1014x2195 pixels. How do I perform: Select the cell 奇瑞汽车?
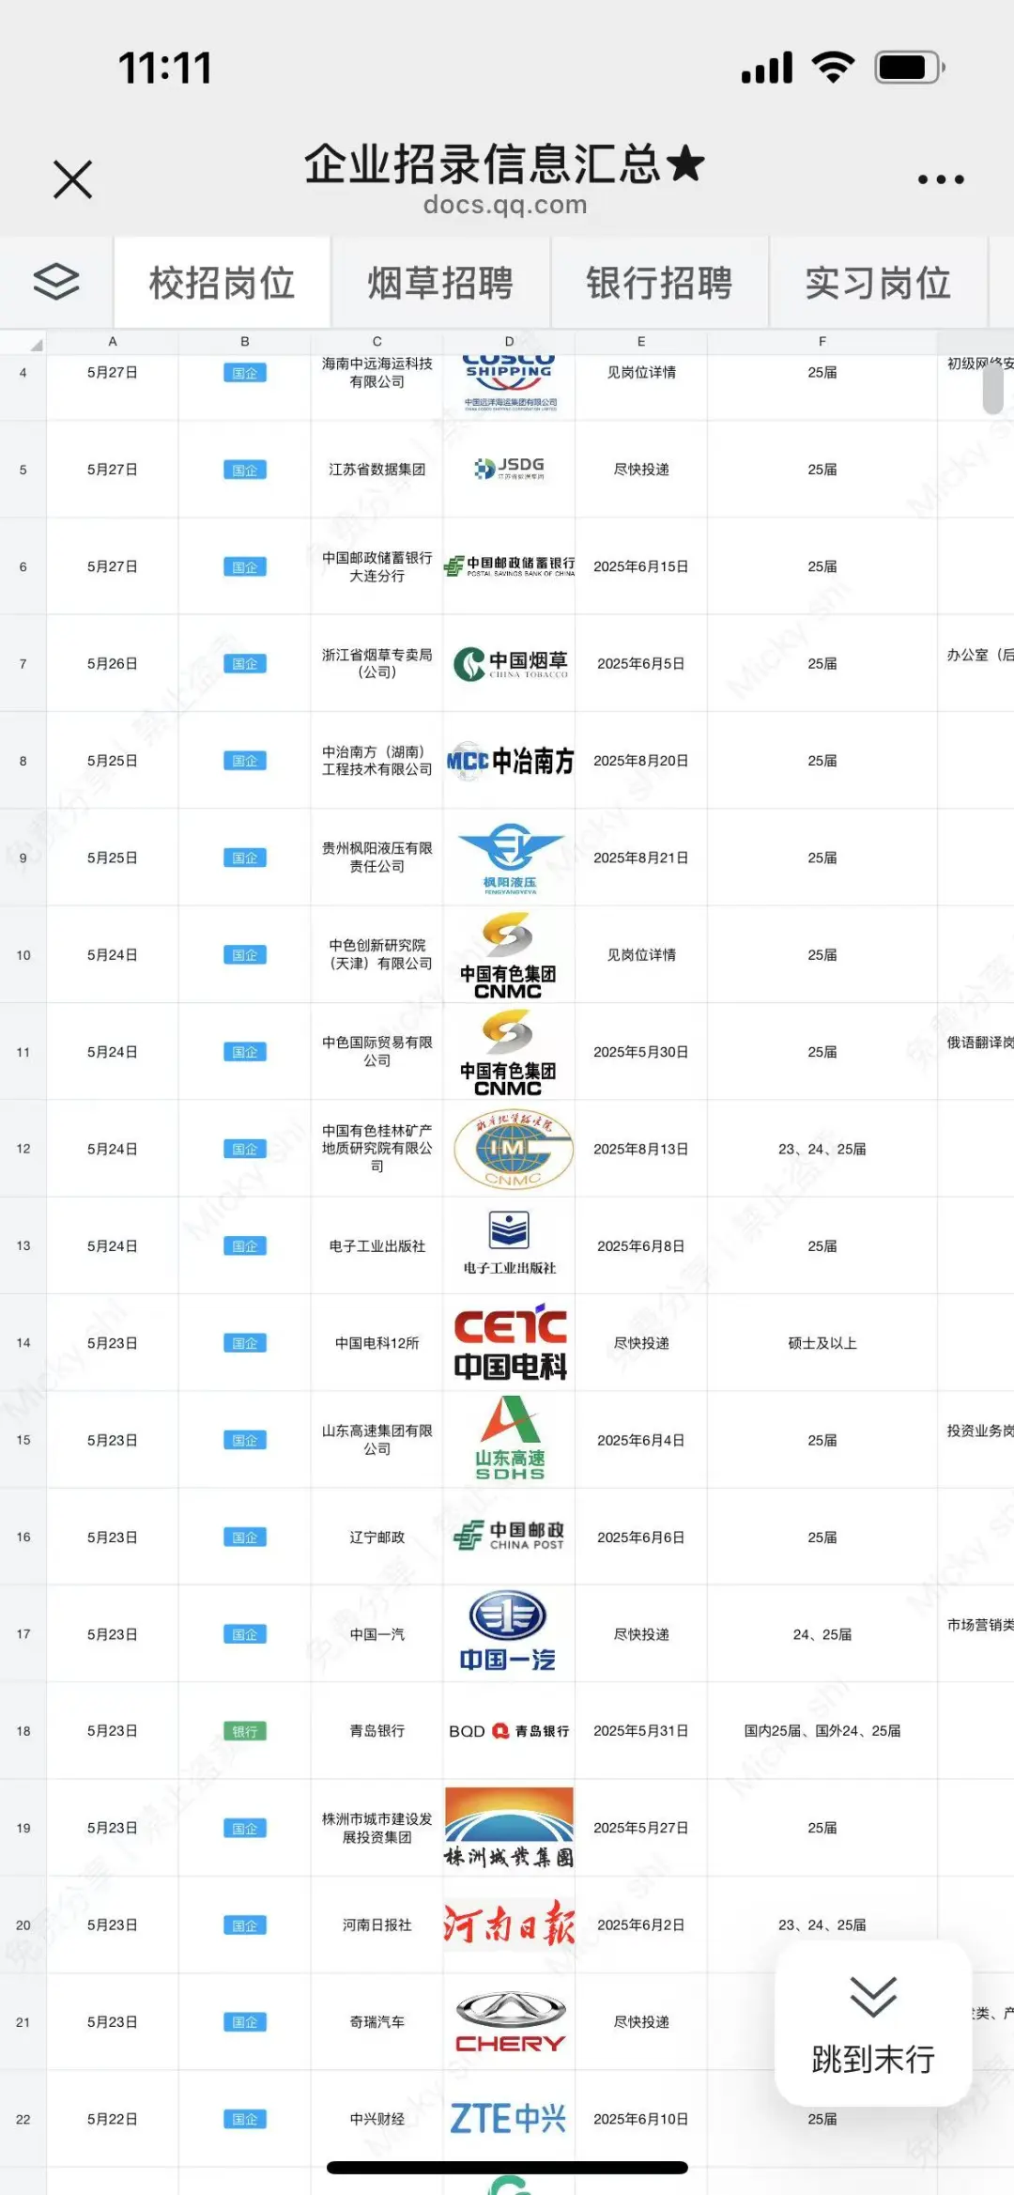377,2022
